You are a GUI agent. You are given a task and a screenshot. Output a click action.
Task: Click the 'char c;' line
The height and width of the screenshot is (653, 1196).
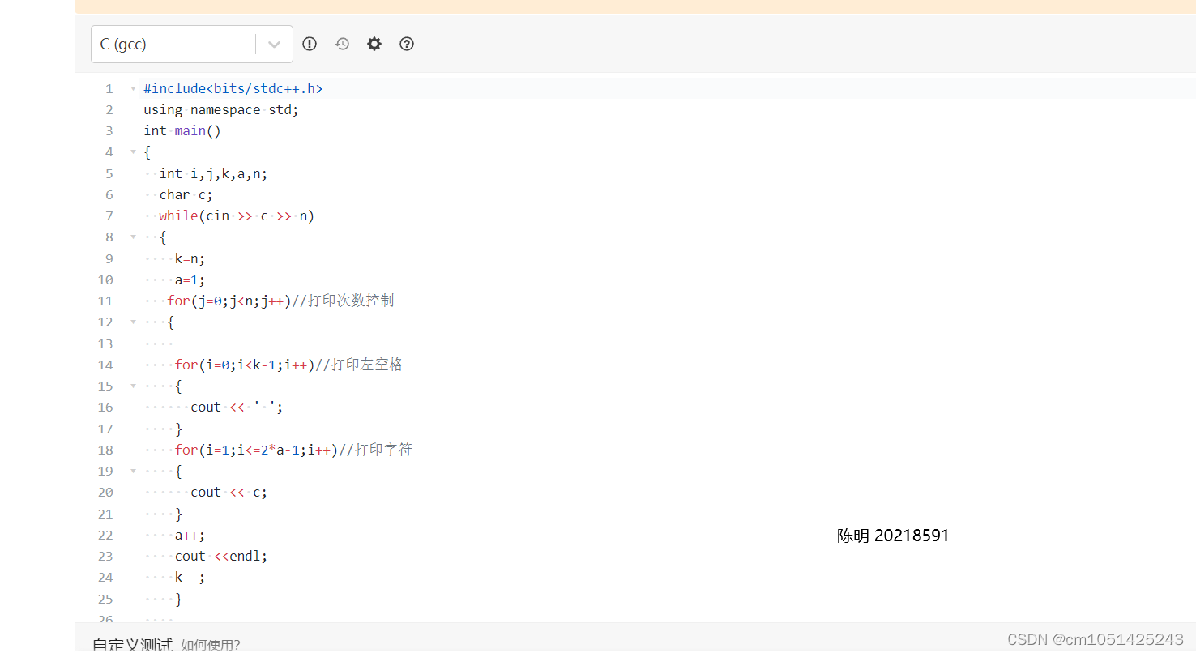click(x=186, y=194)
